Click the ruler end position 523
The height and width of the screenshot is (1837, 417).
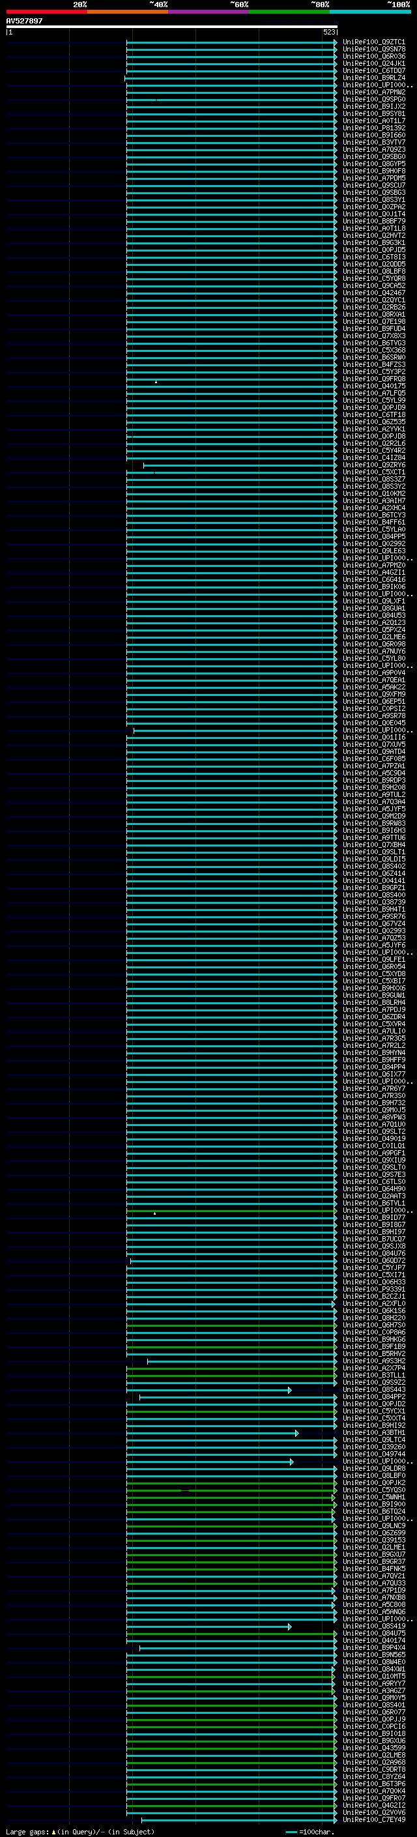coord(328,32)
